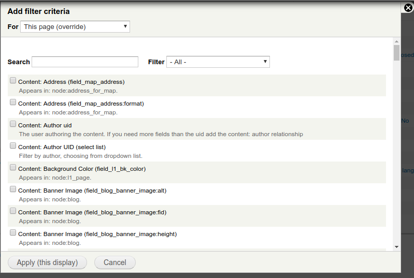Expand the Filter - All - dropdown
This screenshot has width=414, height=278.
coord(218,62)
